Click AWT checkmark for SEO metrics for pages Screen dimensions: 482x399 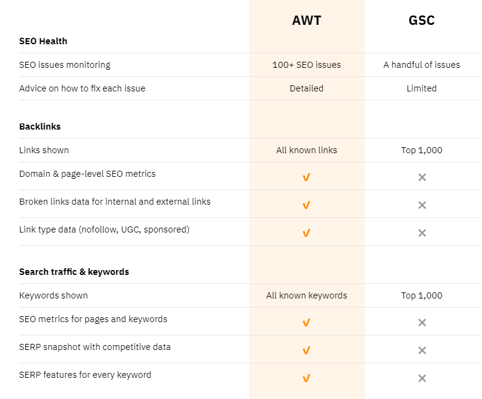click(306, 323)
